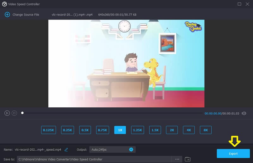Choose 1.25X playback speed

point(138,130)
